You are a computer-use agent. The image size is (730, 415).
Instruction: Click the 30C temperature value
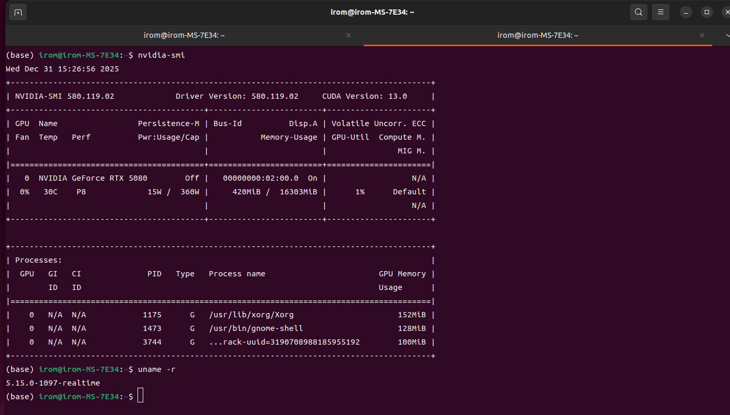[50, 192]
